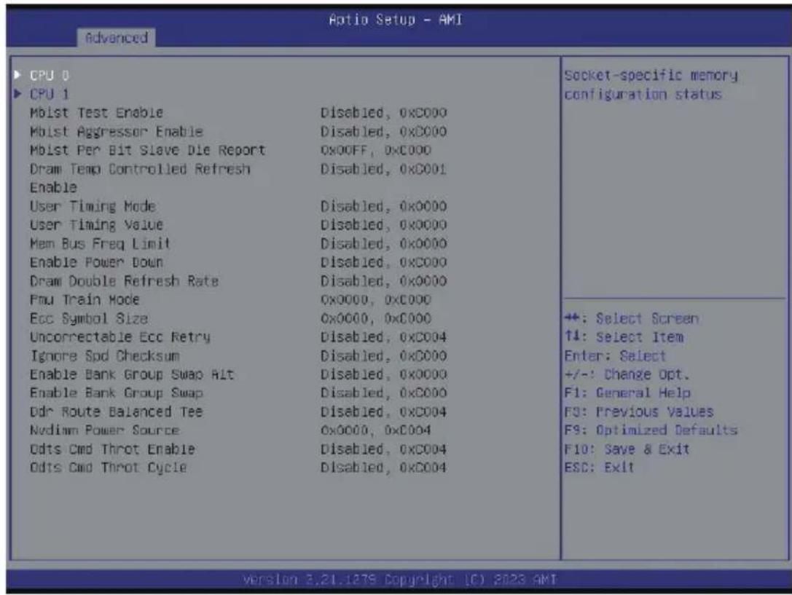Click the Mbist Aggressor Enable value
This screenshot has height=595, width=792.
[383, 131]
